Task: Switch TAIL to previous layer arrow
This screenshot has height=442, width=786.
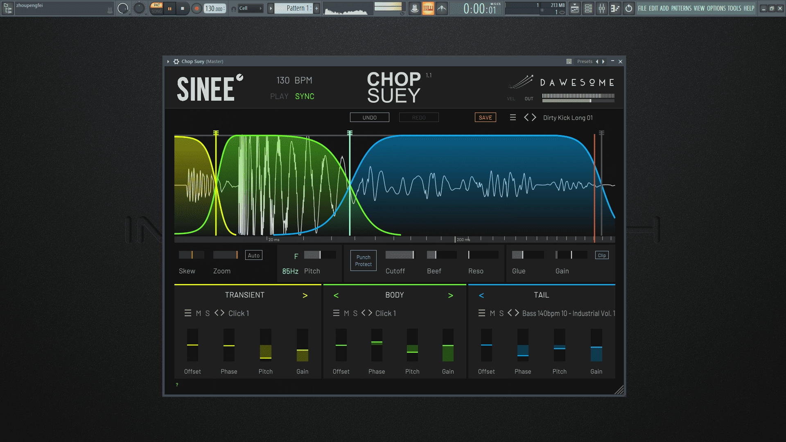Action: click(481, 295)
